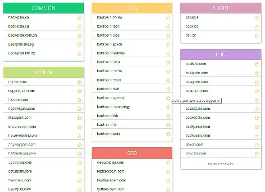Toggle favorite star for back.pa
Viewport: 265px width, 192px height.
click(257, 27)
